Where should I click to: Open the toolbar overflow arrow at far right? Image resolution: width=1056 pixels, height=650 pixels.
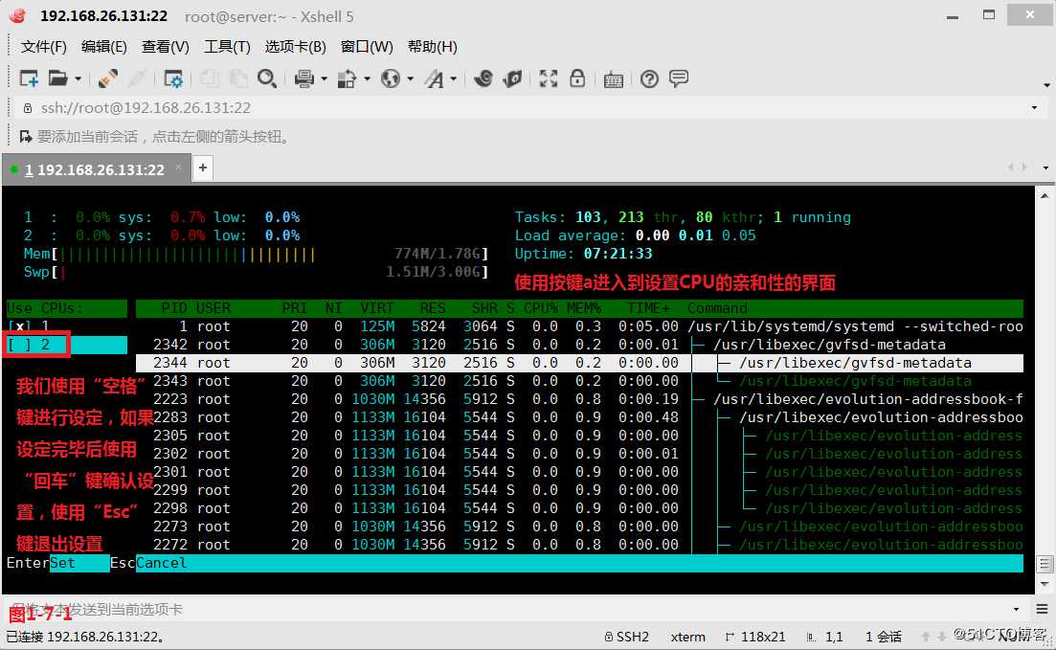1046,85
